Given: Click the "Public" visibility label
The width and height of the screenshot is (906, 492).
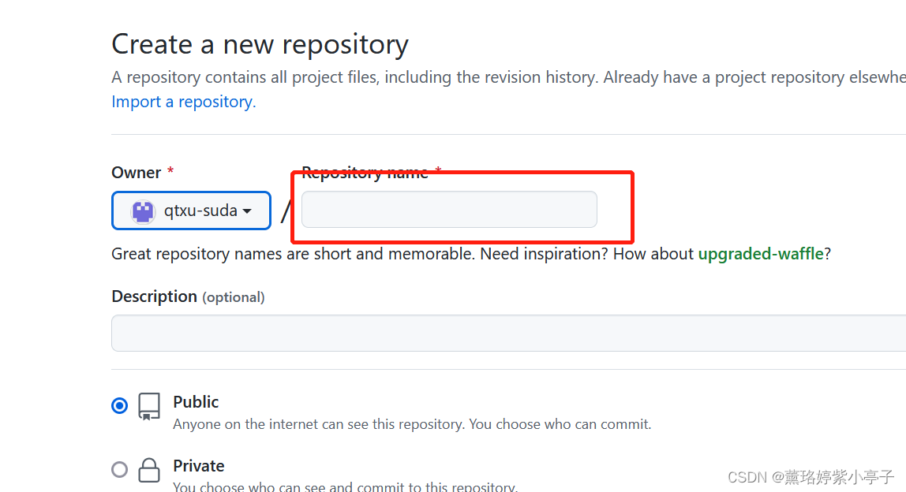Looking at the screenshot, I should point(196,401).
